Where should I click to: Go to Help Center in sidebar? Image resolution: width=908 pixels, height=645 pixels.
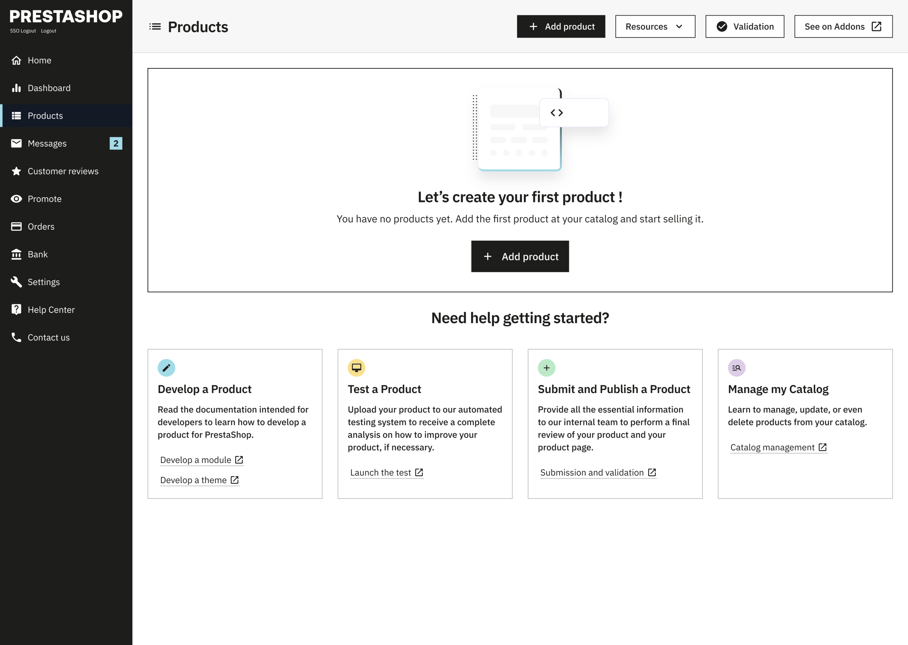51,310
